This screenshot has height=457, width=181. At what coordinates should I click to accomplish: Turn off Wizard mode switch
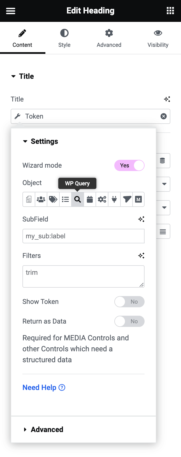point(129,165)
